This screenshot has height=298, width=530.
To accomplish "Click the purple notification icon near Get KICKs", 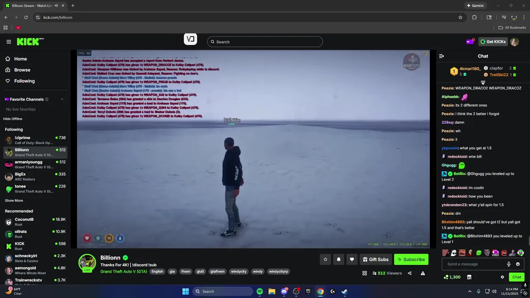I will (x=470, y=41).
